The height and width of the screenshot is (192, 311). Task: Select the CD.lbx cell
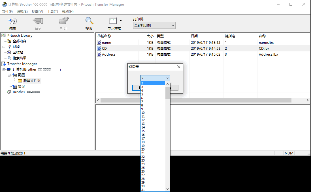[264, 49]
